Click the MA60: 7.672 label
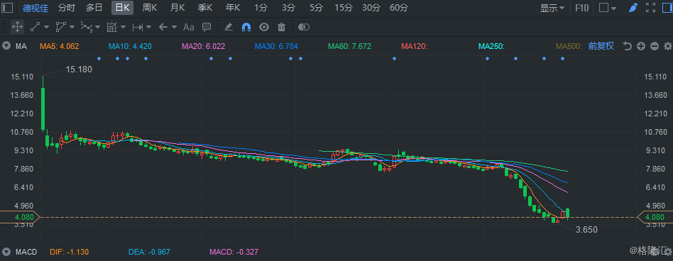This screenshot has height=261, width=673. [x=349, y=46]
